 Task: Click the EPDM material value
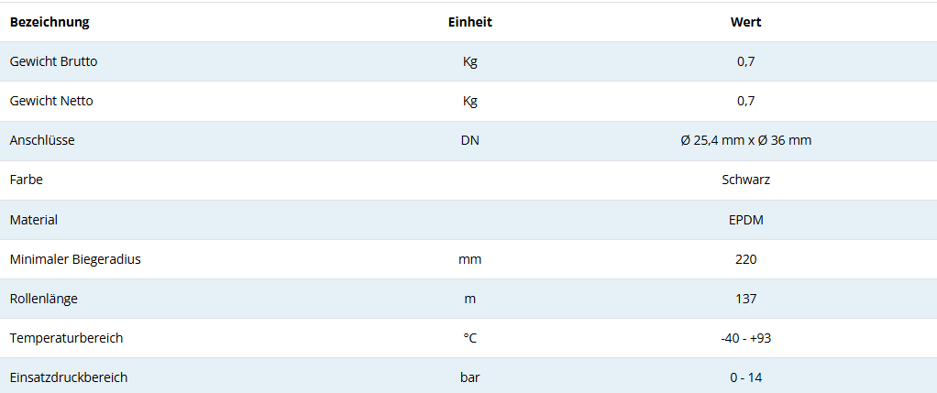pyautogui.click(x=745, y=220)
